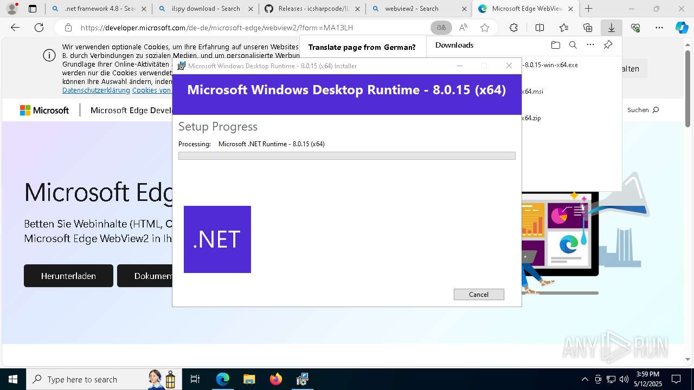This screenshot has height=390, width=694.
Task: Refresh the current page
Action: tap(39, 28)
